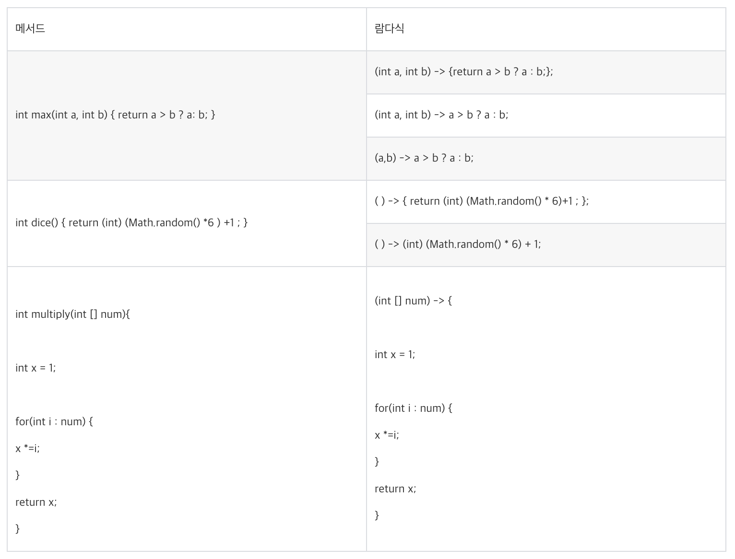Viewport: 735px width, 559px height.
Task: Click the int multiply(int [] num){ line
Action: [72, 314]
